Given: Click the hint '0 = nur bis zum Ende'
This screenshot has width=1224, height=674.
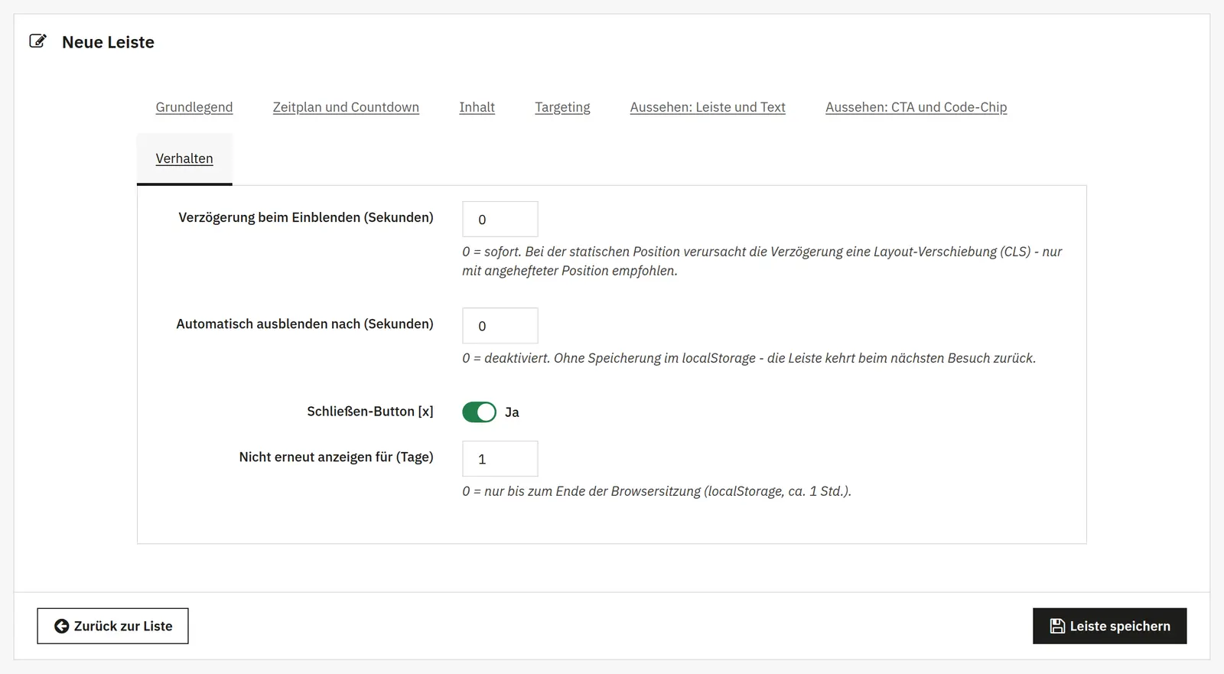Looking at the screenshot, I should tap(656, 491).
